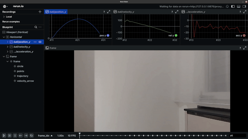Open the Blueprint more options menu

pos(40,27)
